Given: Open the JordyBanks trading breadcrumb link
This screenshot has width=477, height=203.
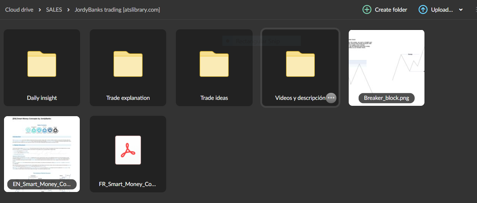Looking at the screenshot, I should click(117, 10).
